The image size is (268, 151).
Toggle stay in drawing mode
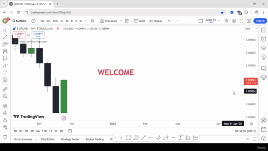click(x=5, y=113)
